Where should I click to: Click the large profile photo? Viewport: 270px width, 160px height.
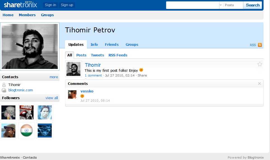click(30, 46)
